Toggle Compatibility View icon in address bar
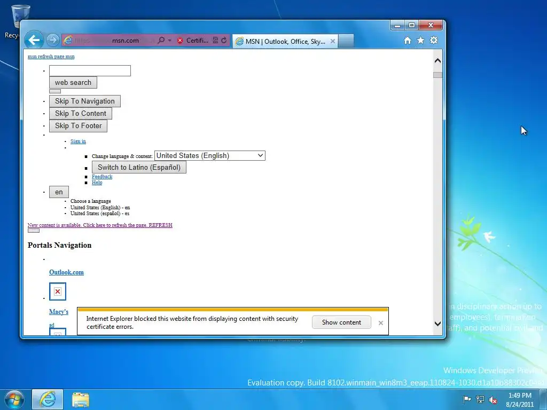 [x=215, y=41]
